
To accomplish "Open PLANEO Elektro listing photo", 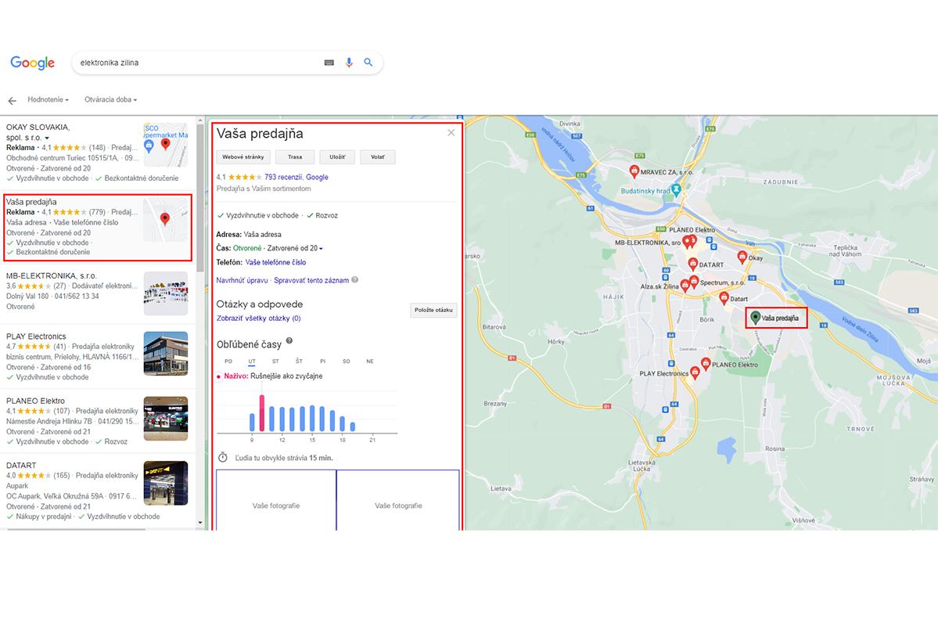I will 166,419.
